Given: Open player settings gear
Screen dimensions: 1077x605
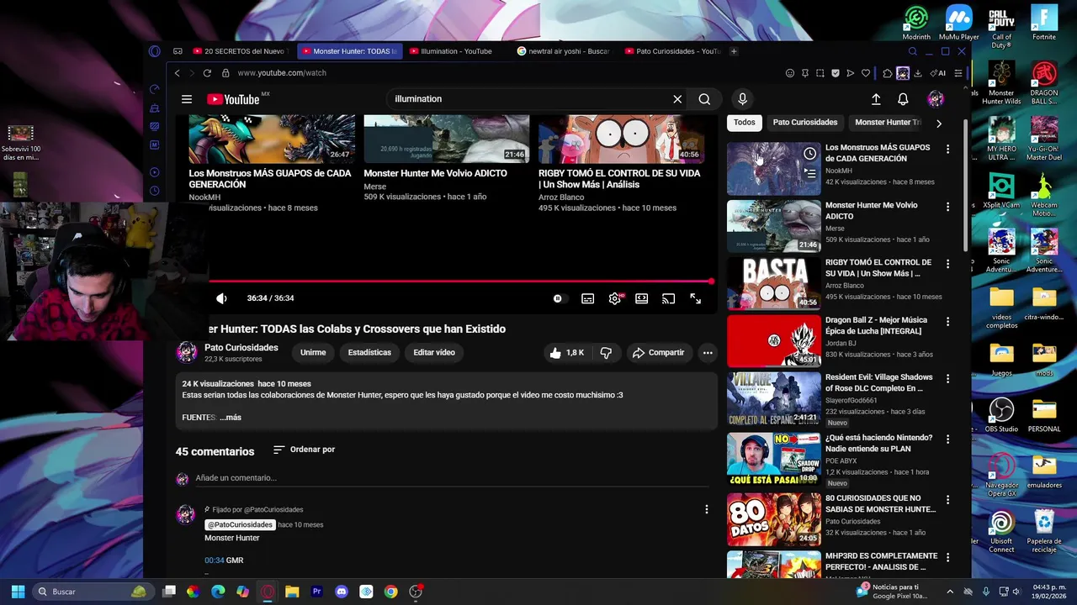Looking at the screenshot, I should [x=615, y=298].
